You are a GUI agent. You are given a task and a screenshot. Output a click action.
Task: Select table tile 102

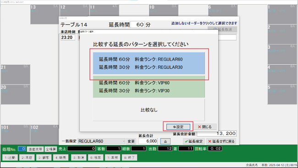(x=44, y=134)
